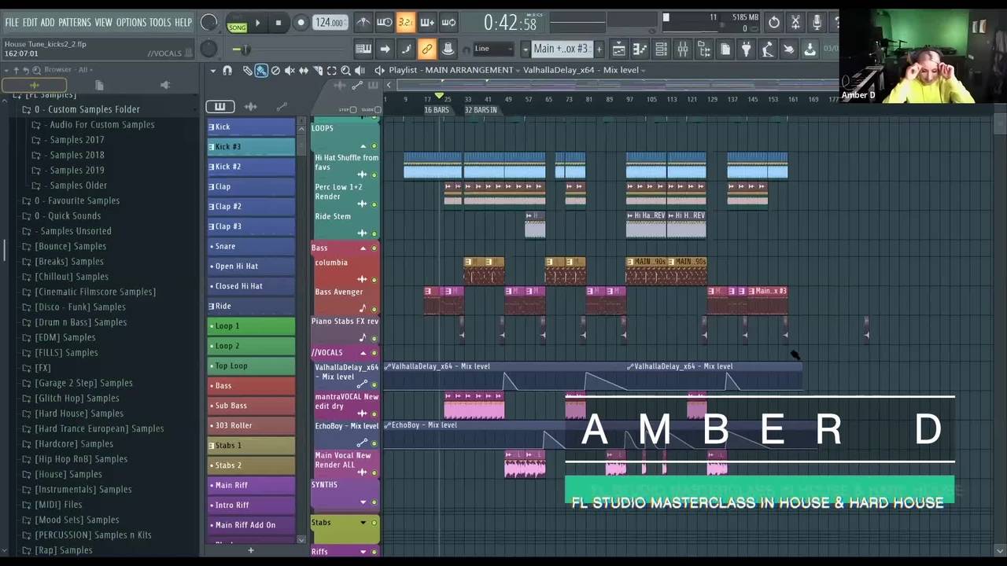Toggle mute LED on Hi Hat Shuffle track
The width and height of the screenshot is (1007, 566).
(374, 175)
